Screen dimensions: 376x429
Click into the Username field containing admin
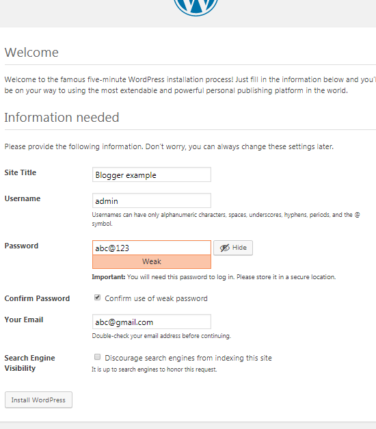[152, 200]
